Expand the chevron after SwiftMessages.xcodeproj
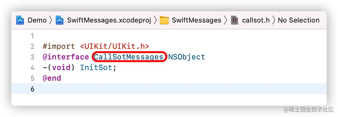The height and width of the screenshot is (117, 338). 155,20
